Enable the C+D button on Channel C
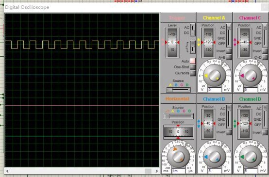The image size is (269, 177). coord(265,57)
